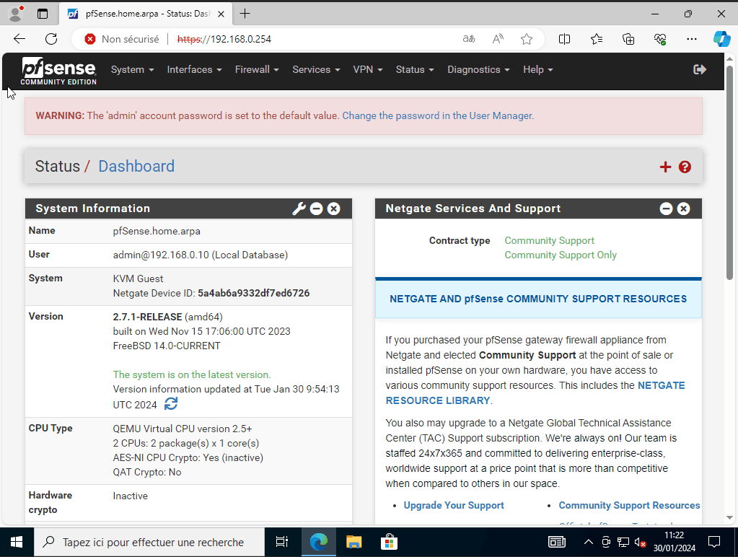Open File Explorer from the taskbar
The image size is (738, 557).
pos(353,542)
